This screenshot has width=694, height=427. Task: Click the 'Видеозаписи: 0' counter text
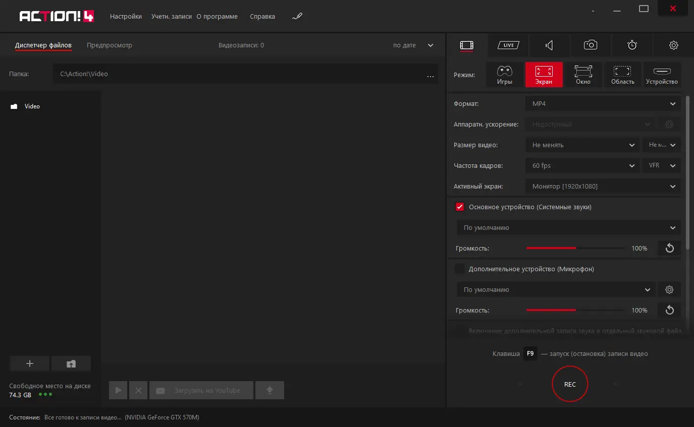(x=241, y=45)
